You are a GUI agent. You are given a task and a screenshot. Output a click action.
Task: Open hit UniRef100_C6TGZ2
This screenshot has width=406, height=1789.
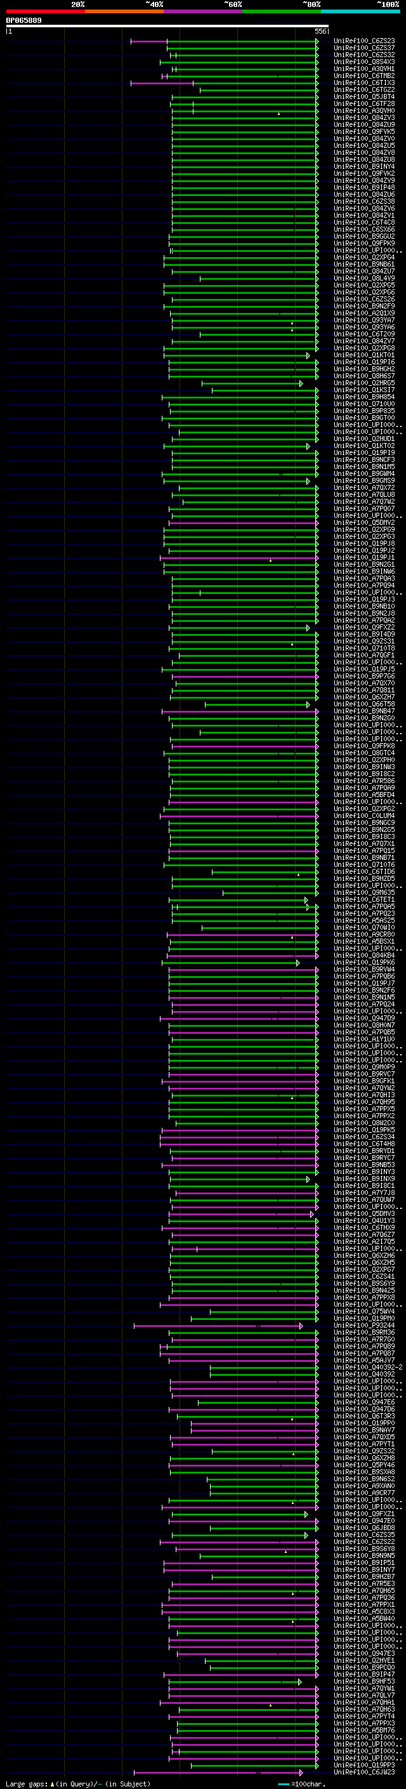click(364, 90)
